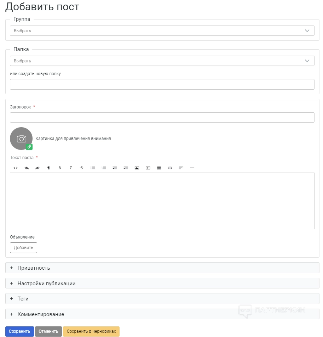This screenshot has width=323, height=337.
Task: Apply italic formatting to text
Action: (x=71, y=168)
